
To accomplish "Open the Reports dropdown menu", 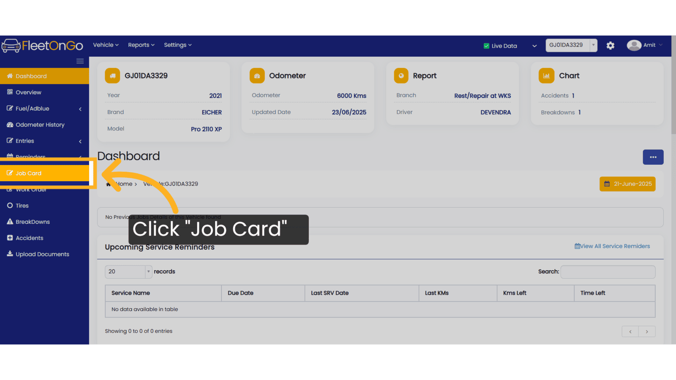I will (x=141, y=45).
